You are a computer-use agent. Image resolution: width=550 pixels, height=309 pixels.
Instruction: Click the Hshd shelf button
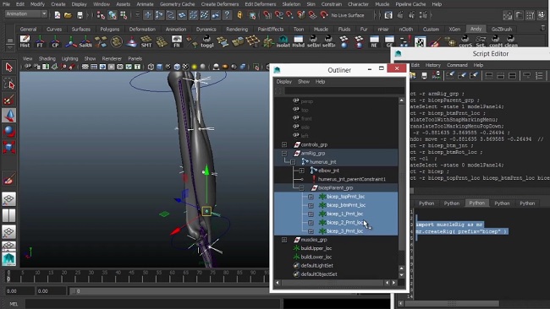click(x=298, y=41)
